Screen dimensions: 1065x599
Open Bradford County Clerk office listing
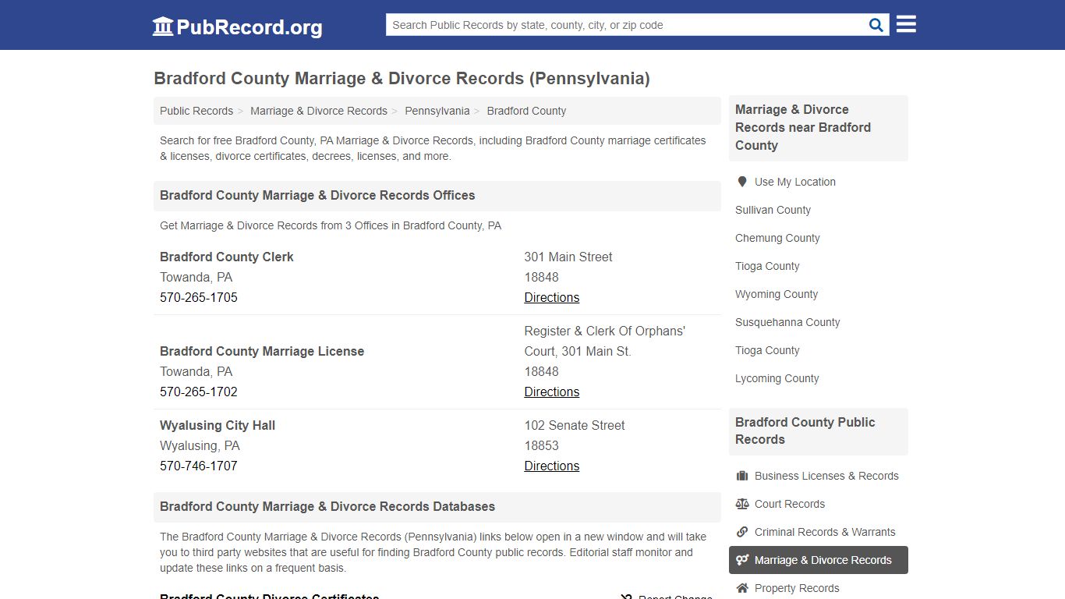point(227,257)
